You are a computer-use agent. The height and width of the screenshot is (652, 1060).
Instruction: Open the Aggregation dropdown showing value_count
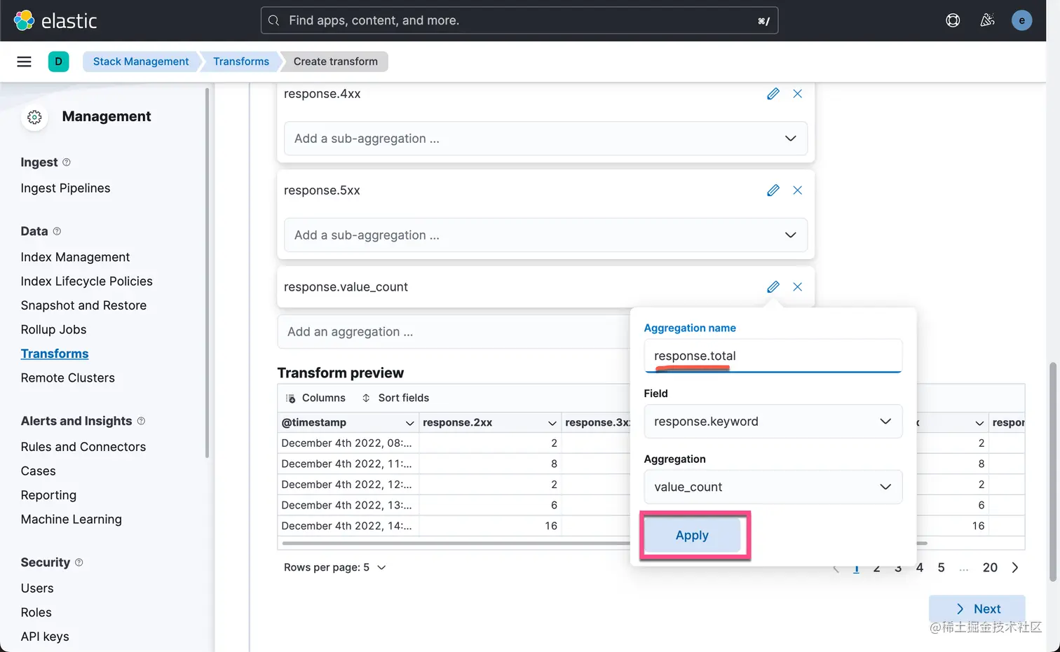[x=773, y=487]
